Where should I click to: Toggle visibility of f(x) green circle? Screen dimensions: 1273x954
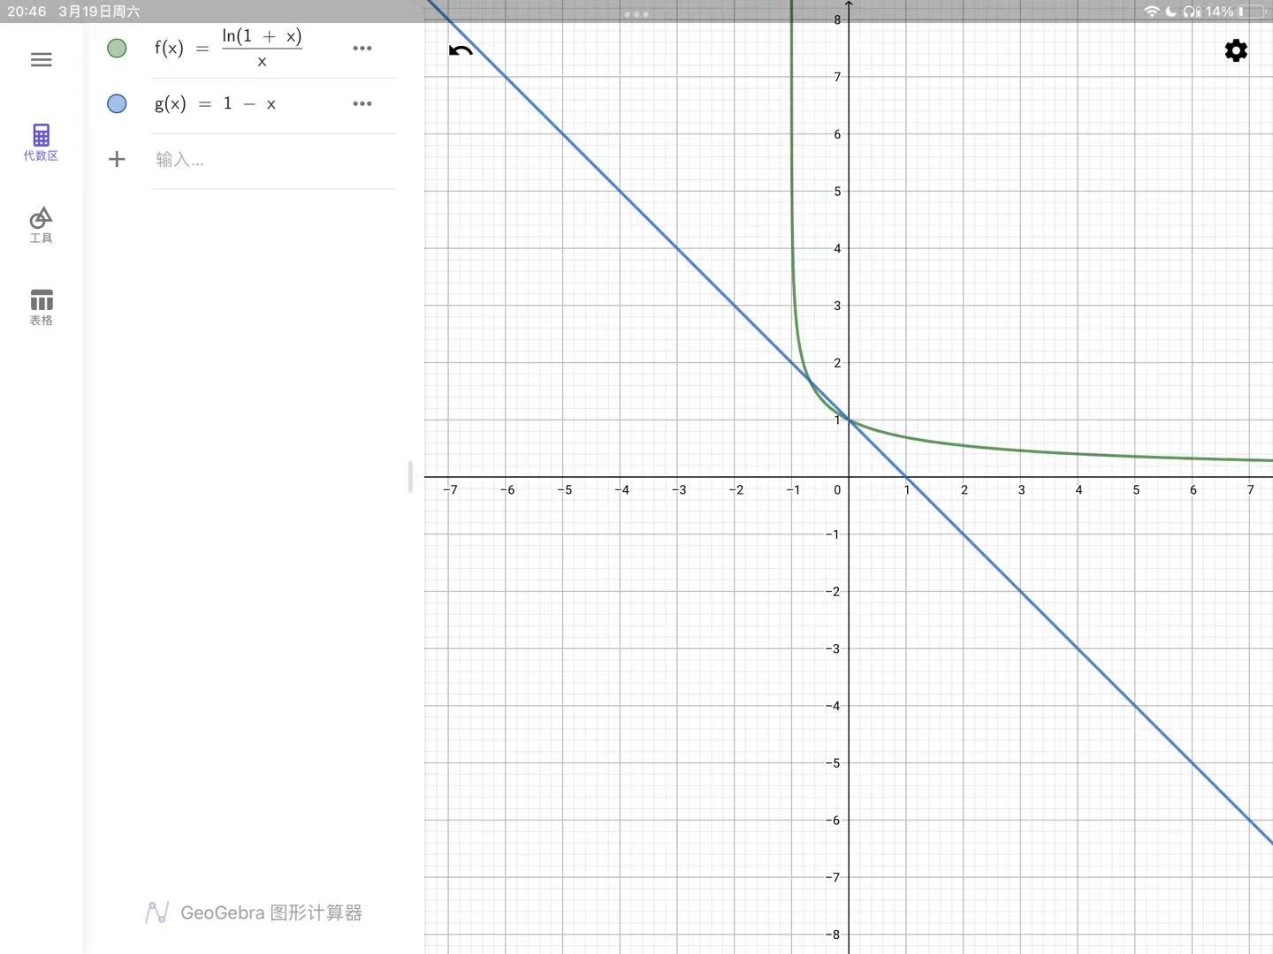(x=117, y=49)
